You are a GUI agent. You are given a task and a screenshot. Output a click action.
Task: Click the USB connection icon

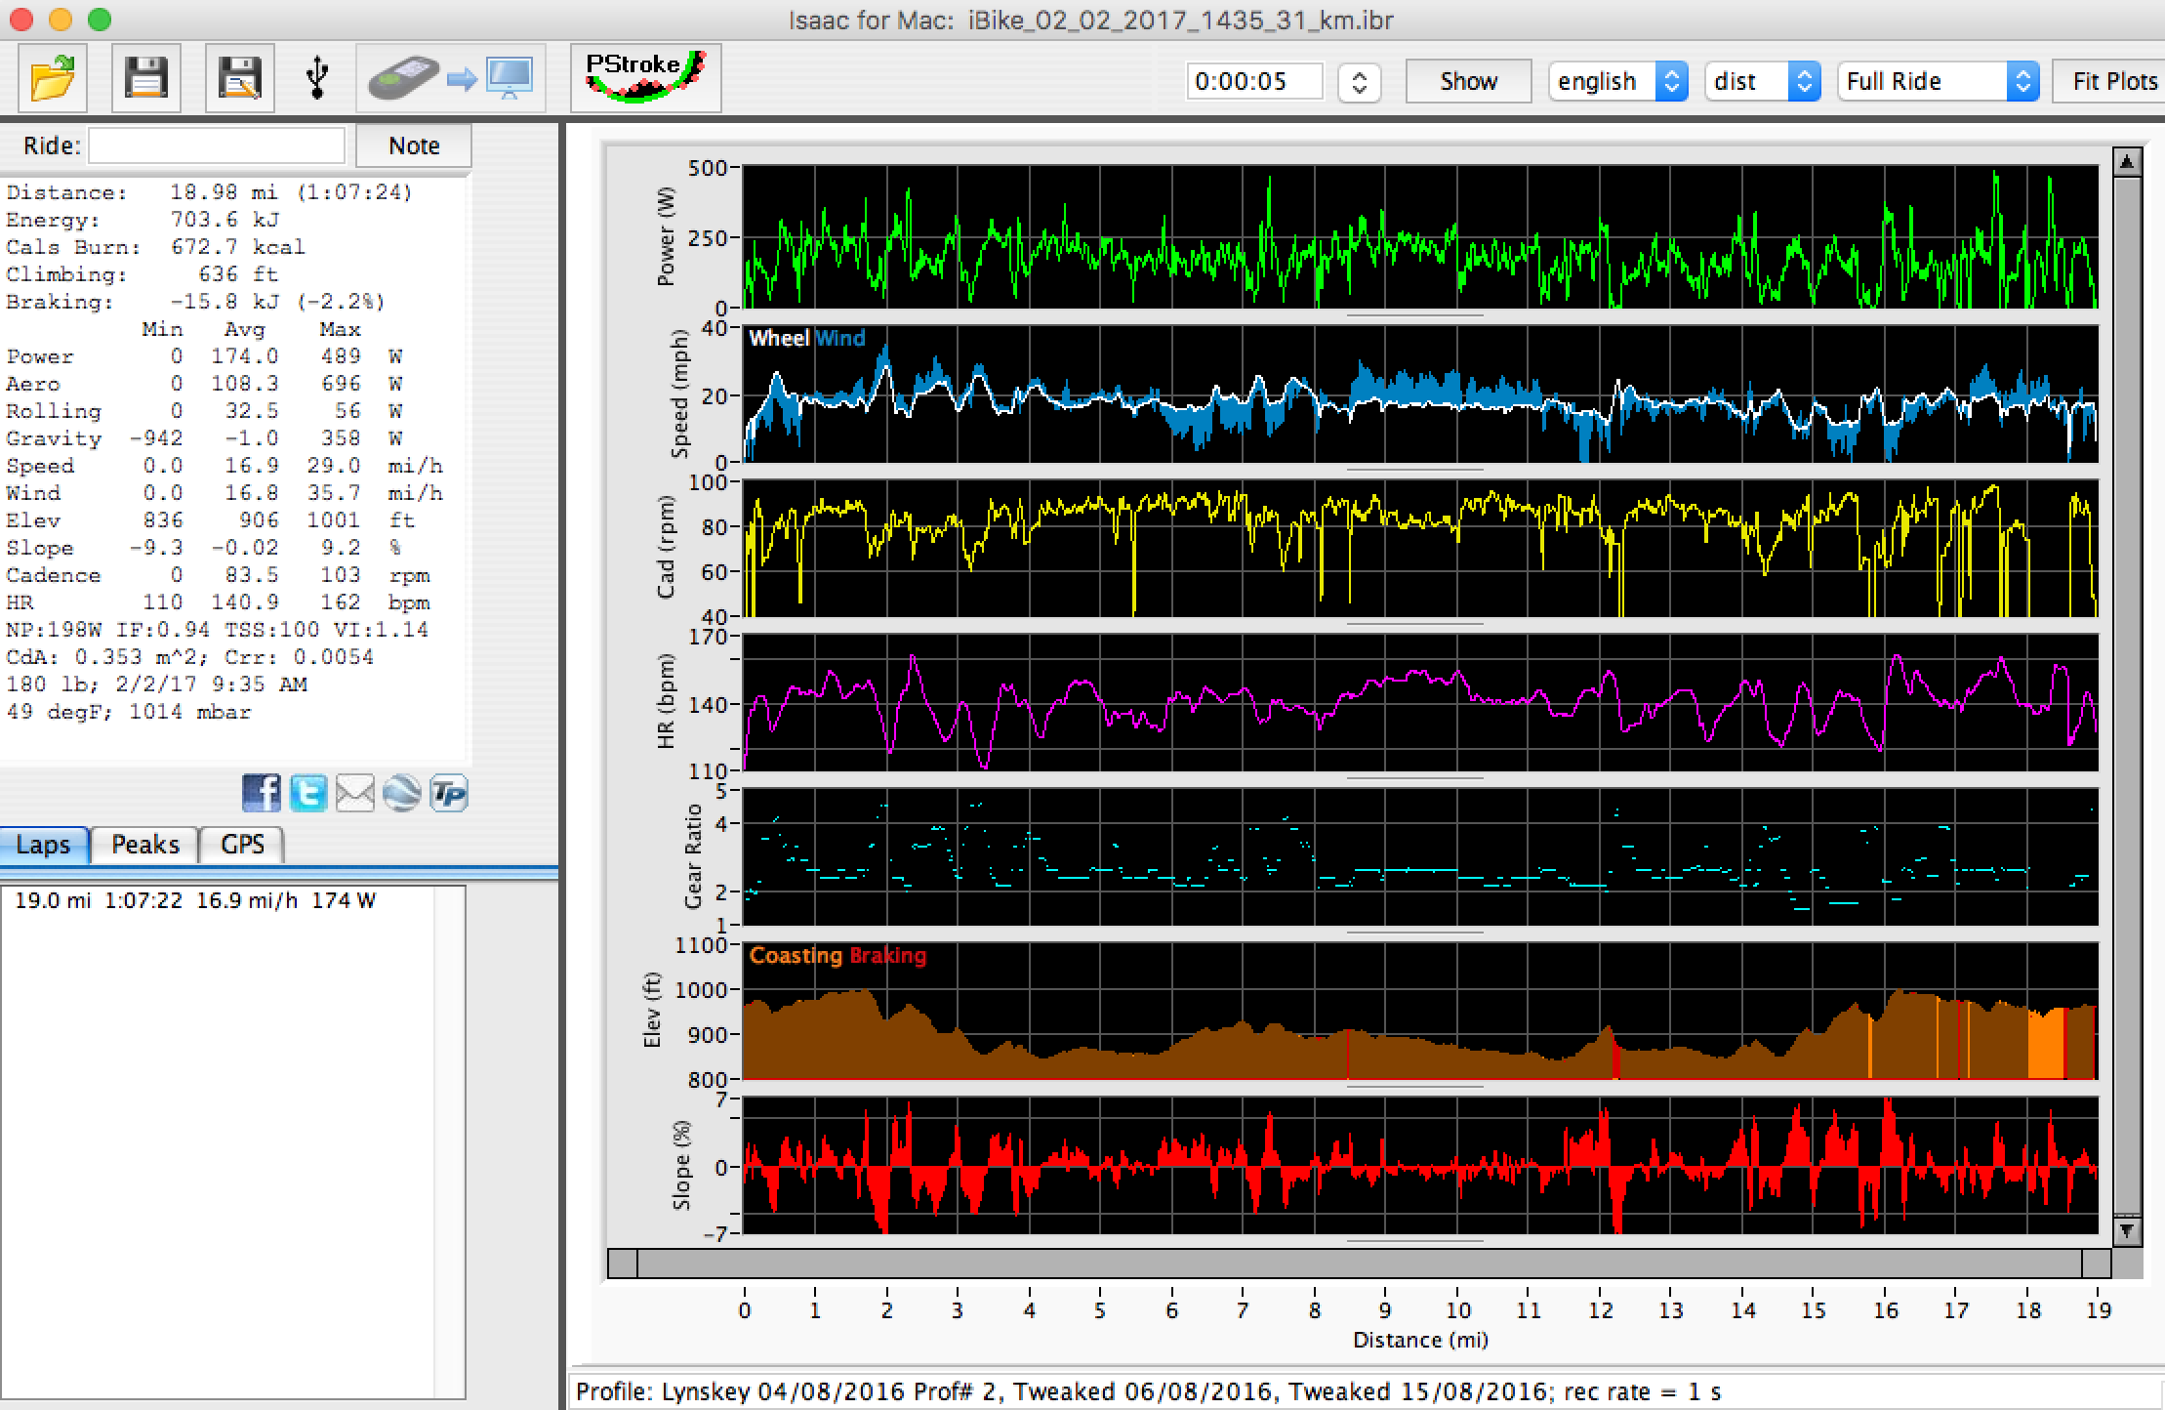317,79
